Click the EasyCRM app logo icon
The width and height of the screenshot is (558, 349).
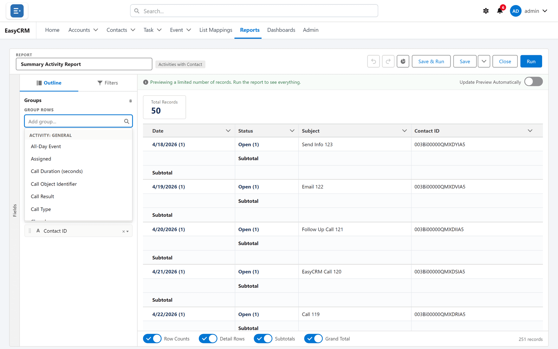pos(17,11)
